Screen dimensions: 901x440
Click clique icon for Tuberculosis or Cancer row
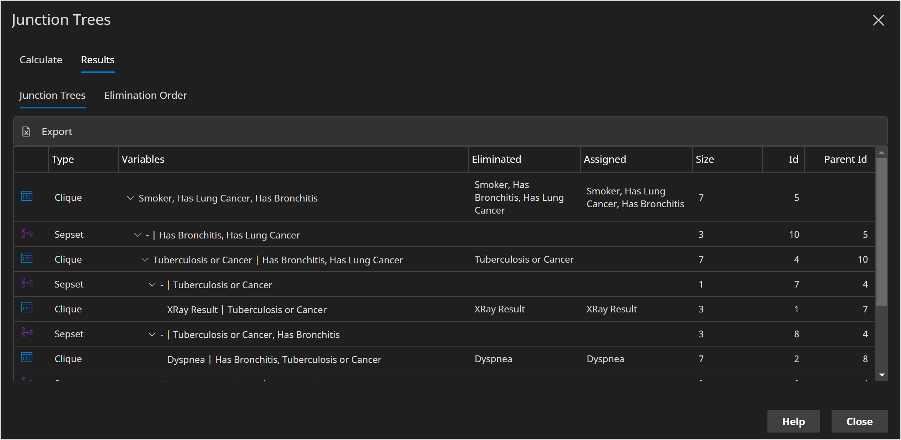[x=27, y=258]
